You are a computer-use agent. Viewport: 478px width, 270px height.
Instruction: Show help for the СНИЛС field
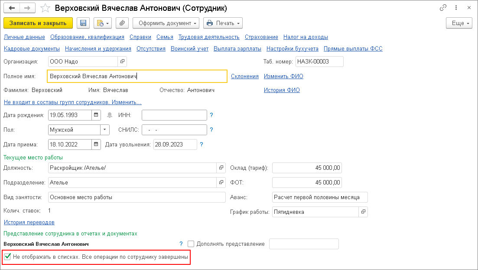[x=211, y=130]
